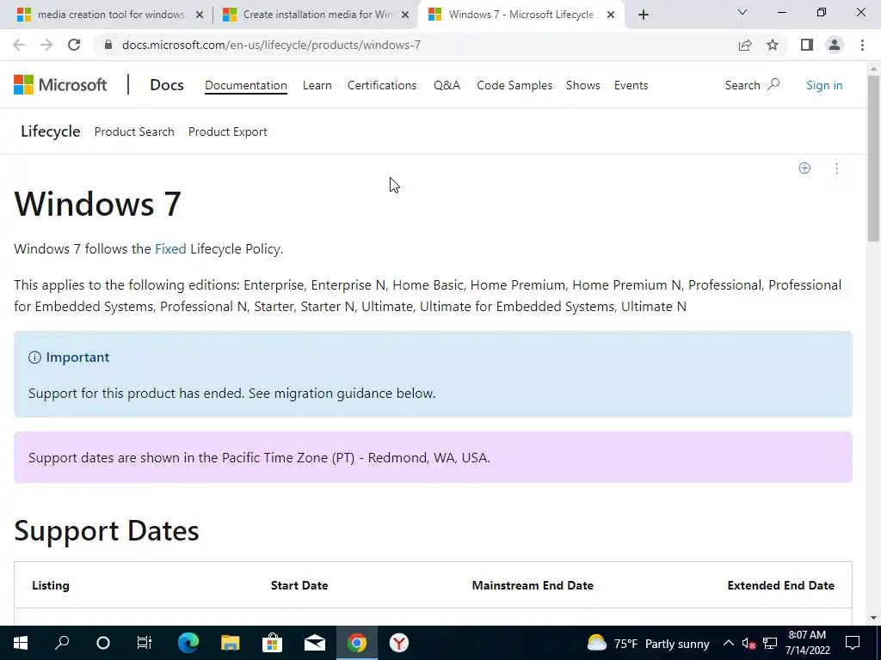Open Product Search link

tap(134, 131)
